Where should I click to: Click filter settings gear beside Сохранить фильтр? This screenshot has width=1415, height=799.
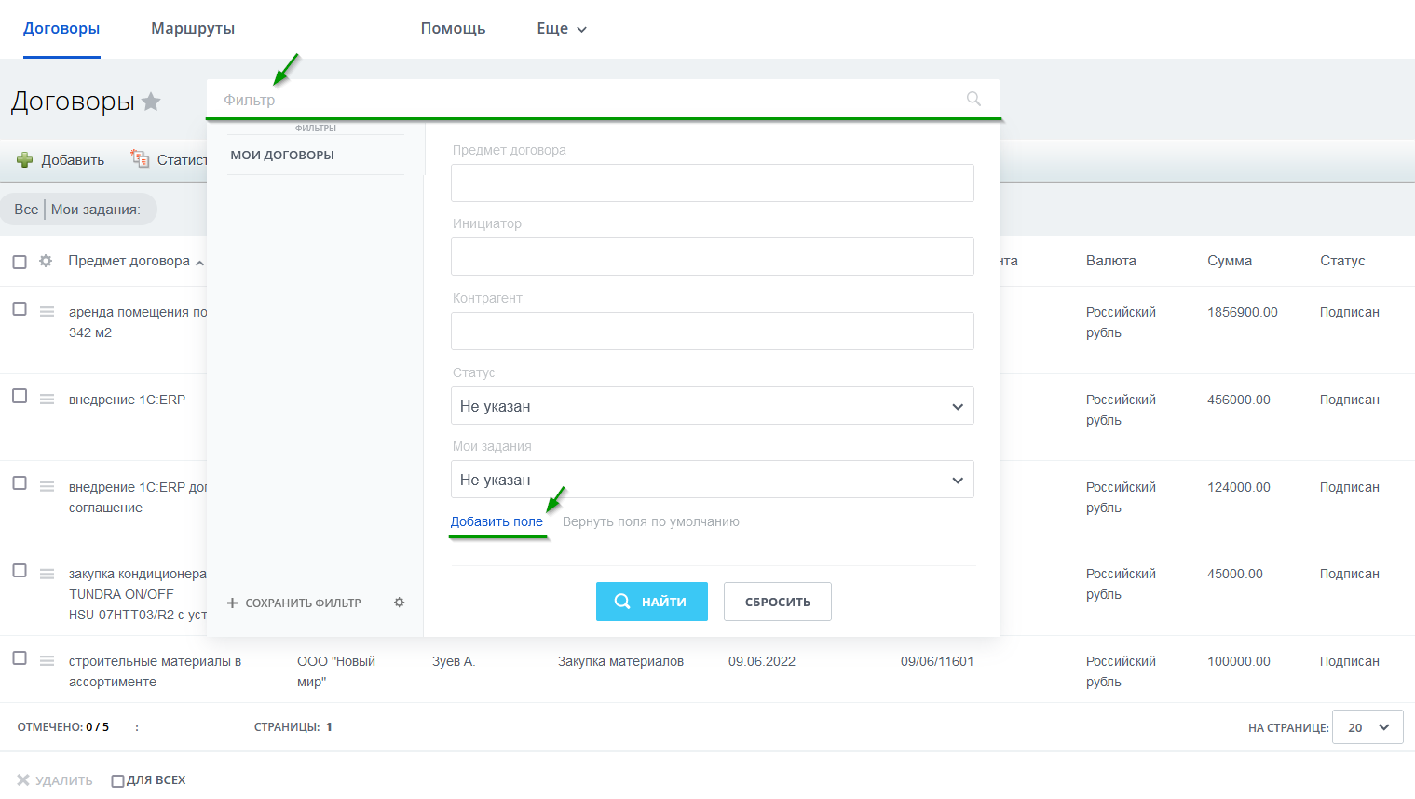click(x=399, y=603)
